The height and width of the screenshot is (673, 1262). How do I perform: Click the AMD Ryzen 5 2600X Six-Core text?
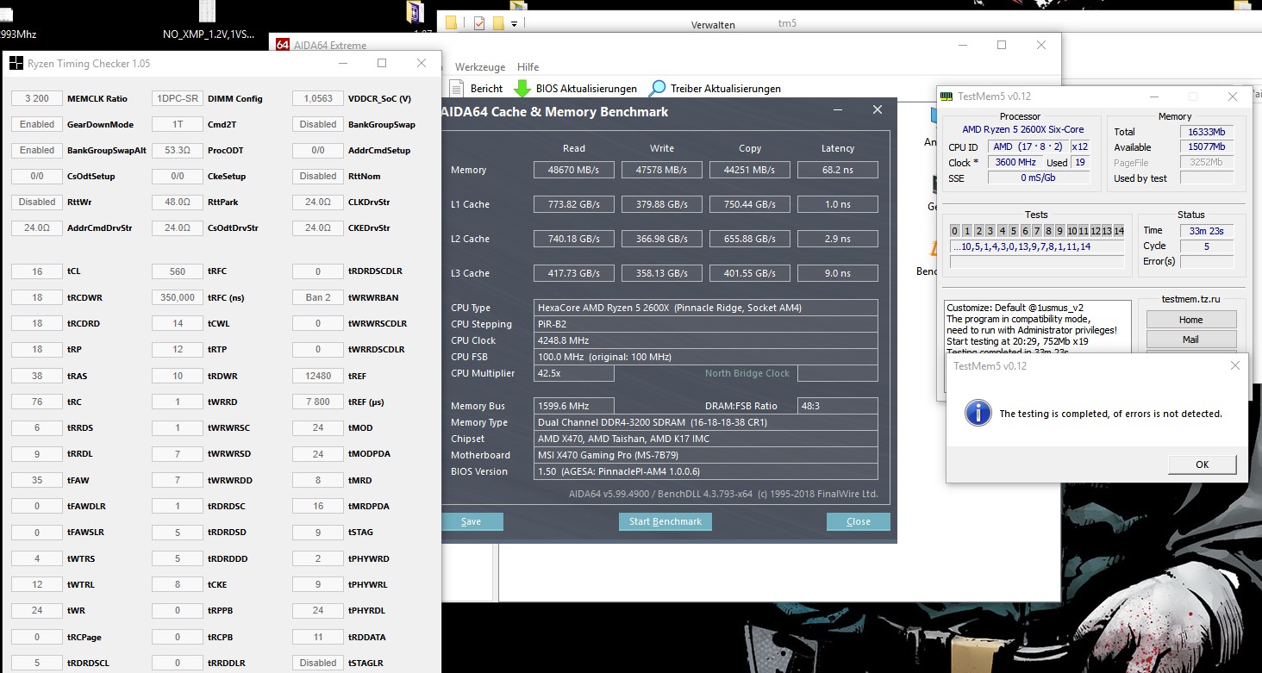1022,129
